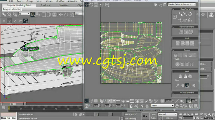Toggle absolute/offset mode icon by U field
Screen dimensions: 215x120
click(86, 106)
